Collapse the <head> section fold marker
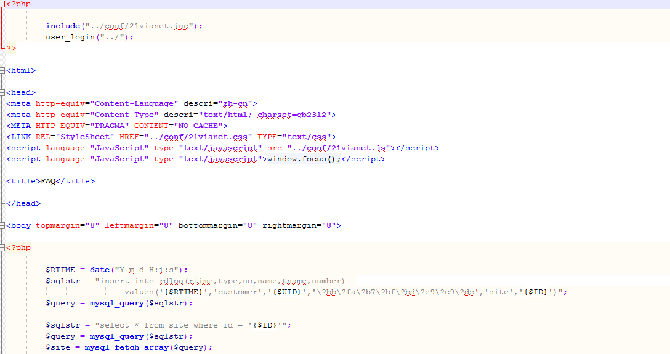 [2, 93]
